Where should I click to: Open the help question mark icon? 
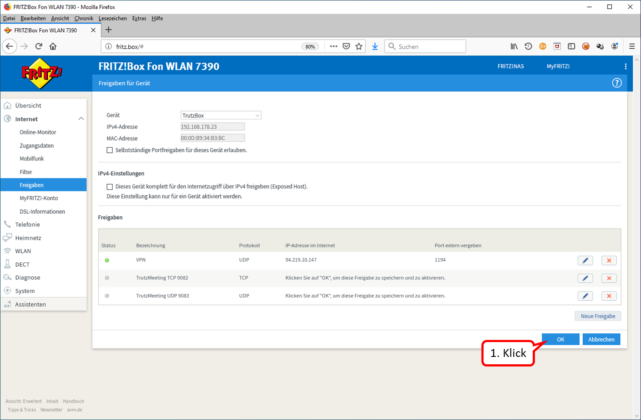[x=617, y=83]
